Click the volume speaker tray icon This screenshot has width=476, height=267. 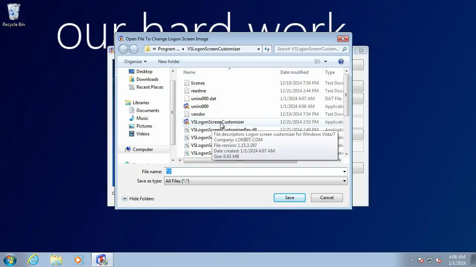tap(438, 260)
